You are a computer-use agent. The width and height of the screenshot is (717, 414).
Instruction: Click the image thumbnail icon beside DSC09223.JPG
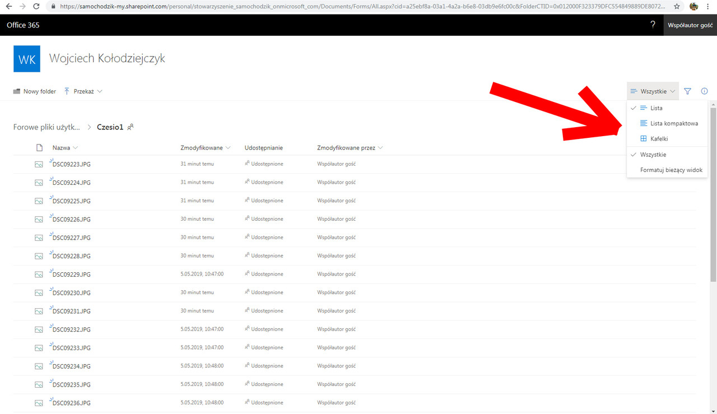coord(38,164)
